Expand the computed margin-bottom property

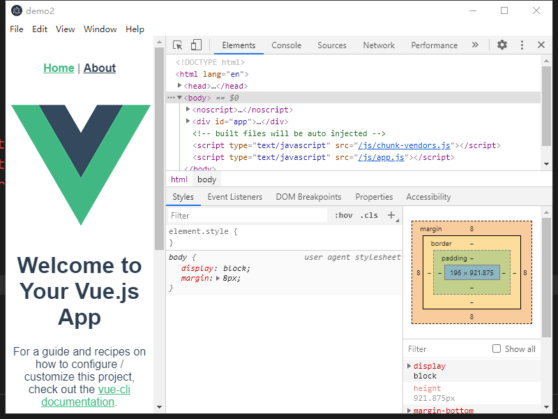click(409, 411)
